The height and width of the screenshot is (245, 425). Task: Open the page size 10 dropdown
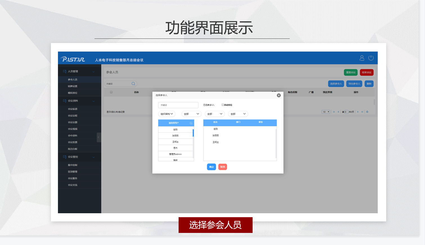(x=326, y=112)
